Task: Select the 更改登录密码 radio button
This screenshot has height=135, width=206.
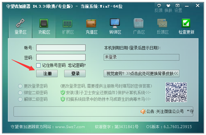Action: point(20,86)
